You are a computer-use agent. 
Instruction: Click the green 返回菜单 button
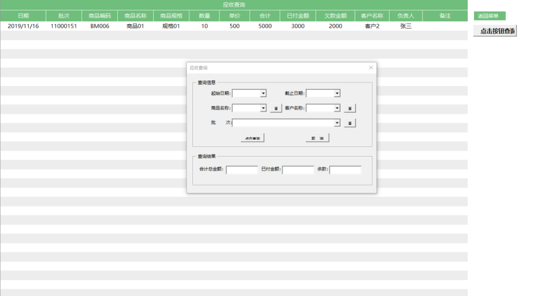(489, 16)
